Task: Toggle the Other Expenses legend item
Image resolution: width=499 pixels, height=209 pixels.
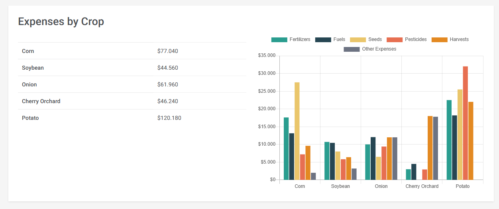Action: (370, 49)
